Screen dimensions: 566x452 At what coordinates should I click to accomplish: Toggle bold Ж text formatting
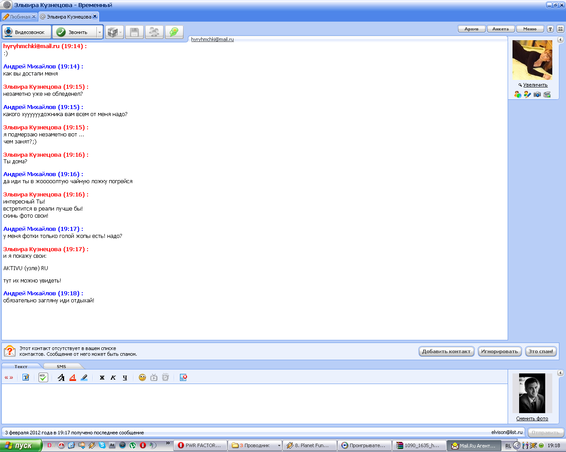pos(102,377)
